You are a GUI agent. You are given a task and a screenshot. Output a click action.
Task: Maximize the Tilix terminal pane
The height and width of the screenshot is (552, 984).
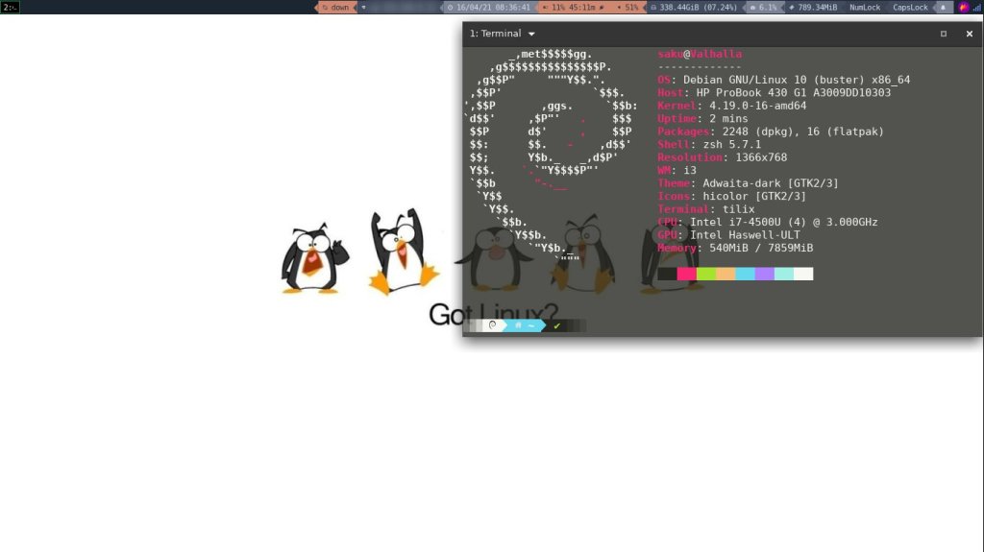tap(943, 34)
